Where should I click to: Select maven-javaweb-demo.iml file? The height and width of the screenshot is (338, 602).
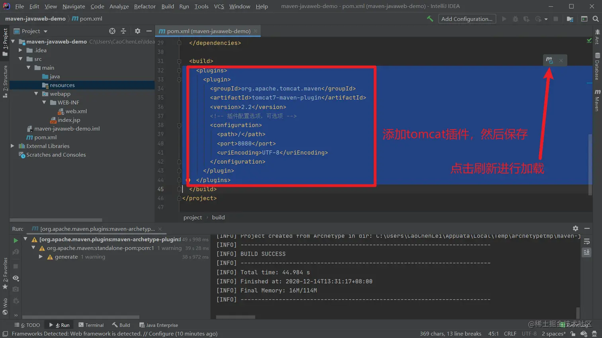63,129
